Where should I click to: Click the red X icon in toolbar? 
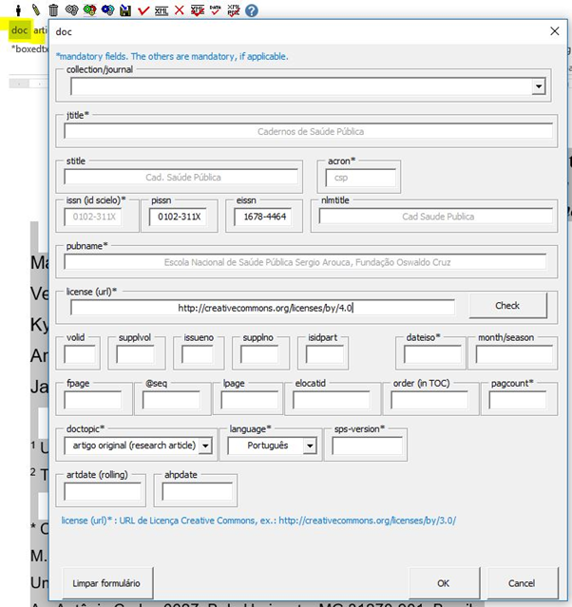[x=179, y=10]
